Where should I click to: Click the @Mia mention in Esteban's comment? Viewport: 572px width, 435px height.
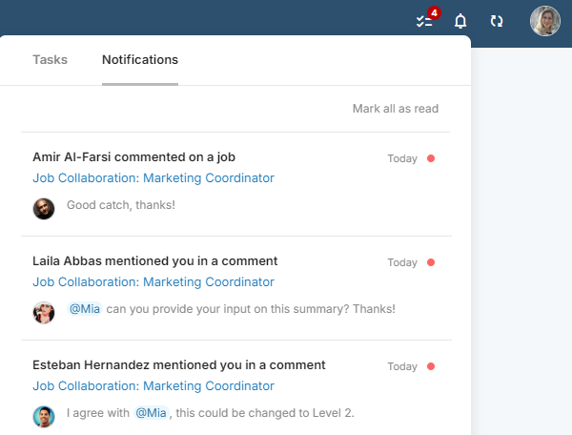[x=151, y=413]
